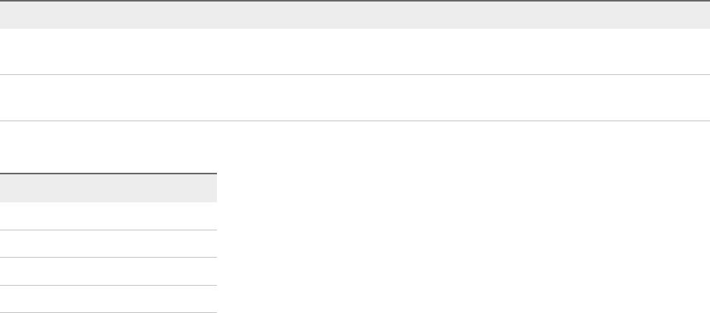Select second white row in small table

[x=108, y=244]
